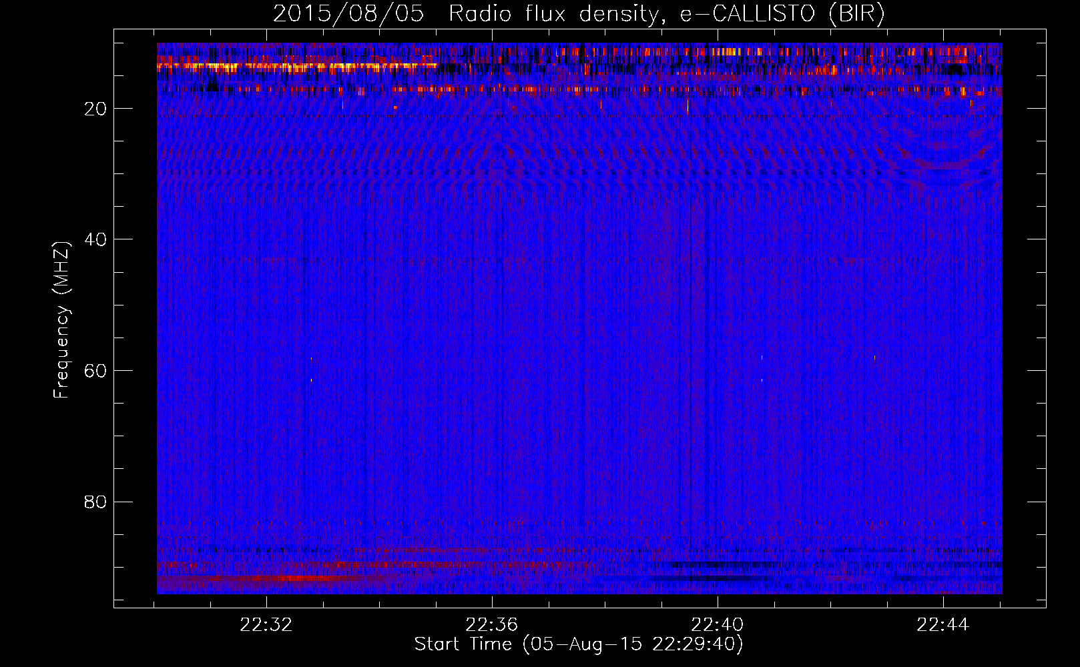
Task: Click the 40 MHz y-axis tick label
Action: pyautogui.click(x=95, y=239)
